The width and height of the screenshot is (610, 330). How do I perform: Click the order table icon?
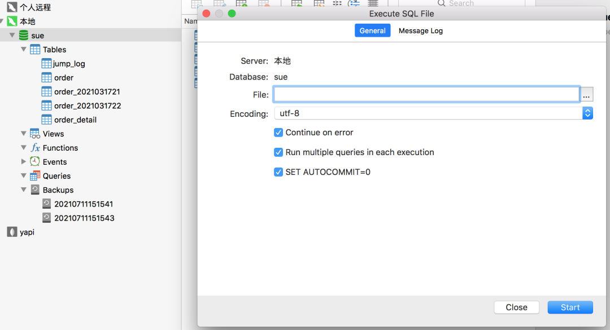coord(46,77)
